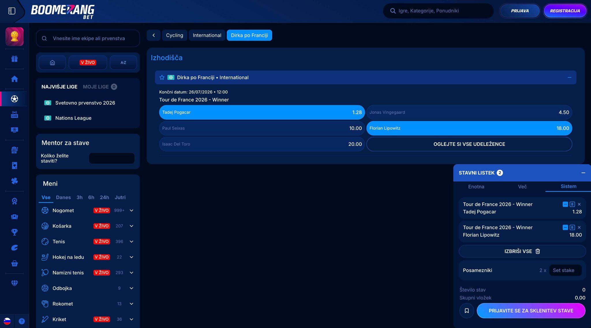
Task: Switch to Enotna bet slip tab
Action: (476, 186)
